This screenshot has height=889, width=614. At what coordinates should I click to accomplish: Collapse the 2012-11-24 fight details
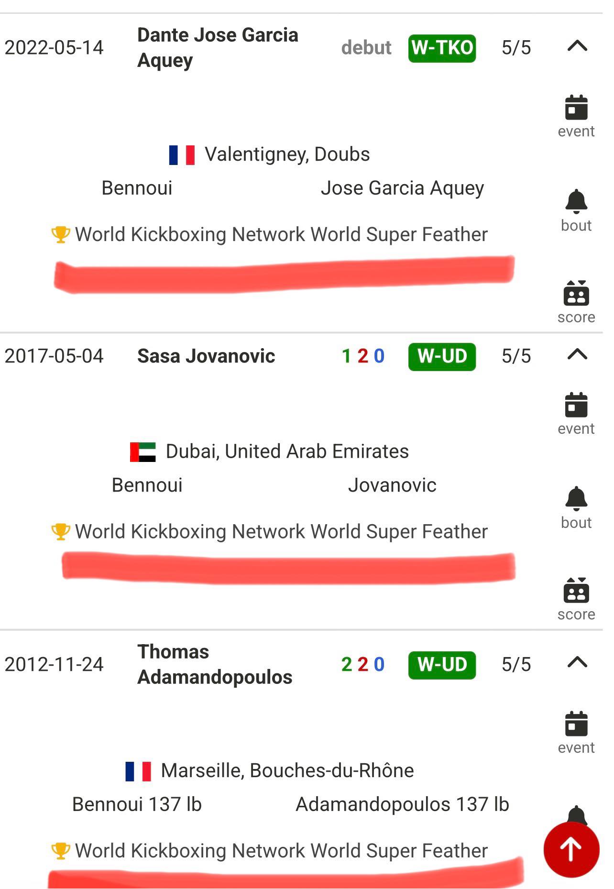coord(577,663)
